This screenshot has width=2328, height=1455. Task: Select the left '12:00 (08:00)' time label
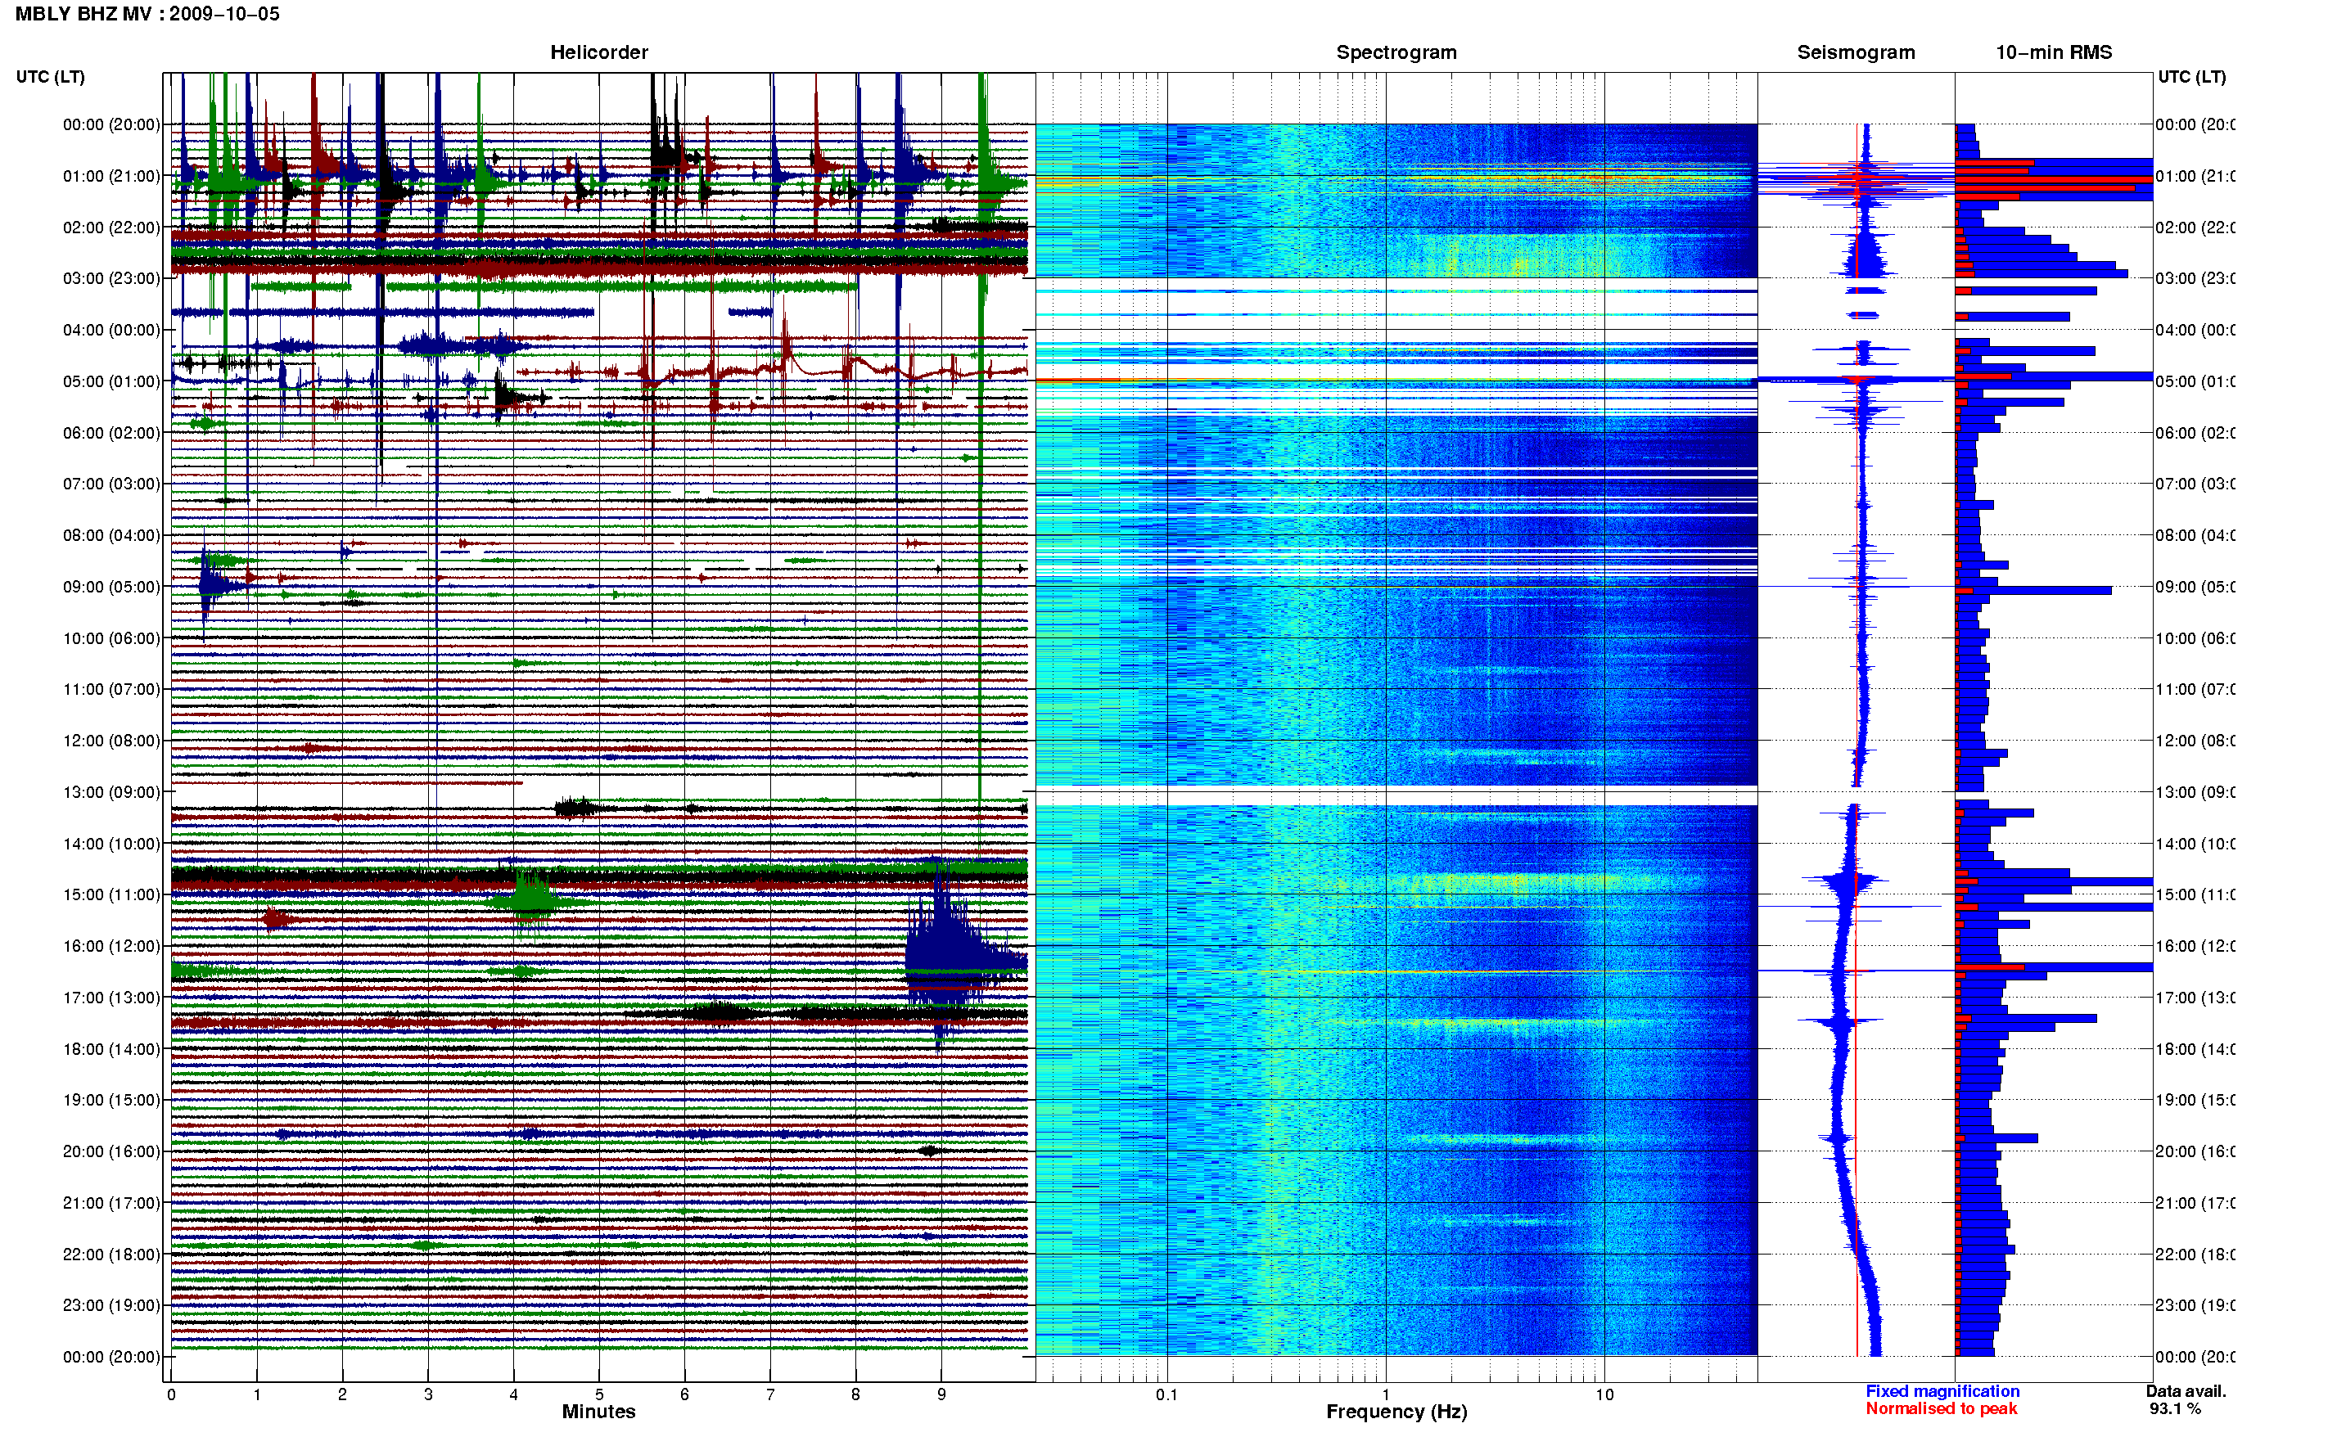pyautogui.click(x=111, y=741)
